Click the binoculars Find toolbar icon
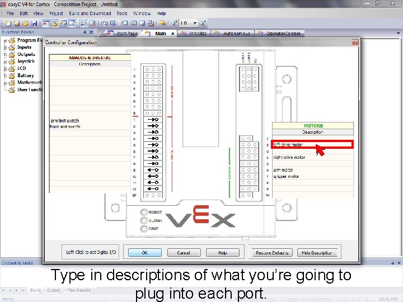The width and height of the screenshot is (403, 302). click(104, 23)
